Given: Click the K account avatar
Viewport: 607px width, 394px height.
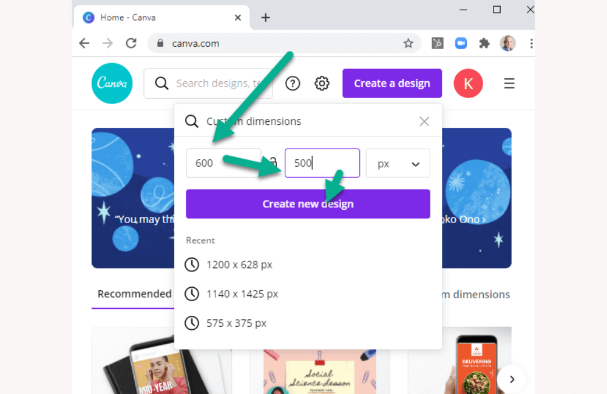Looking at the screenshot, I should (468, 84).
